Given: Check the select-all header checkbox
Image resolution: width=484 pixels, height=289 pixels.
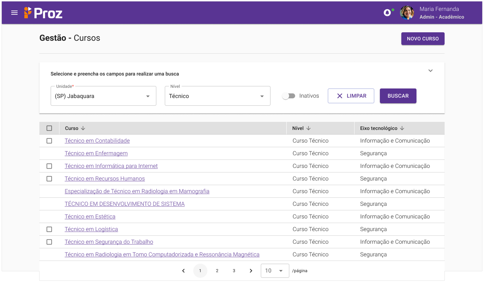Looking at the screenshot, I should click(x=49, y=129).
